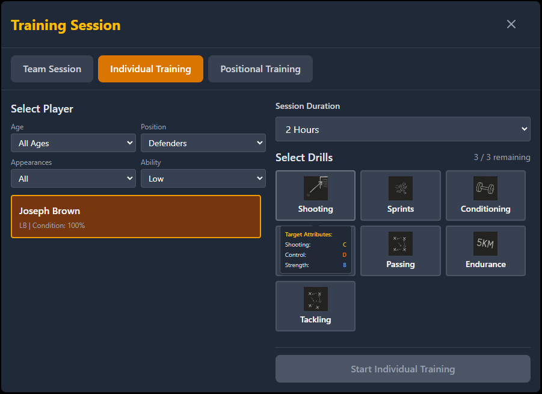Add the Passing drill to session
The width and height of the screenshot is (542, 394).
[400, 250]
